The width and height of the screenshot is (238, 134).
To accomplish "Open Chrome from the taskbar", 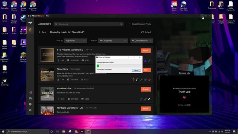I will pos(76,131).
